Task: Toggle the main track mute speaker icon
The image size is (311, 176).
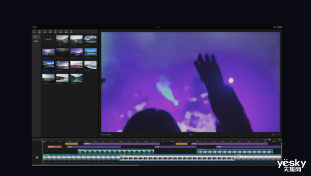Action: click(x=37, y=157)
